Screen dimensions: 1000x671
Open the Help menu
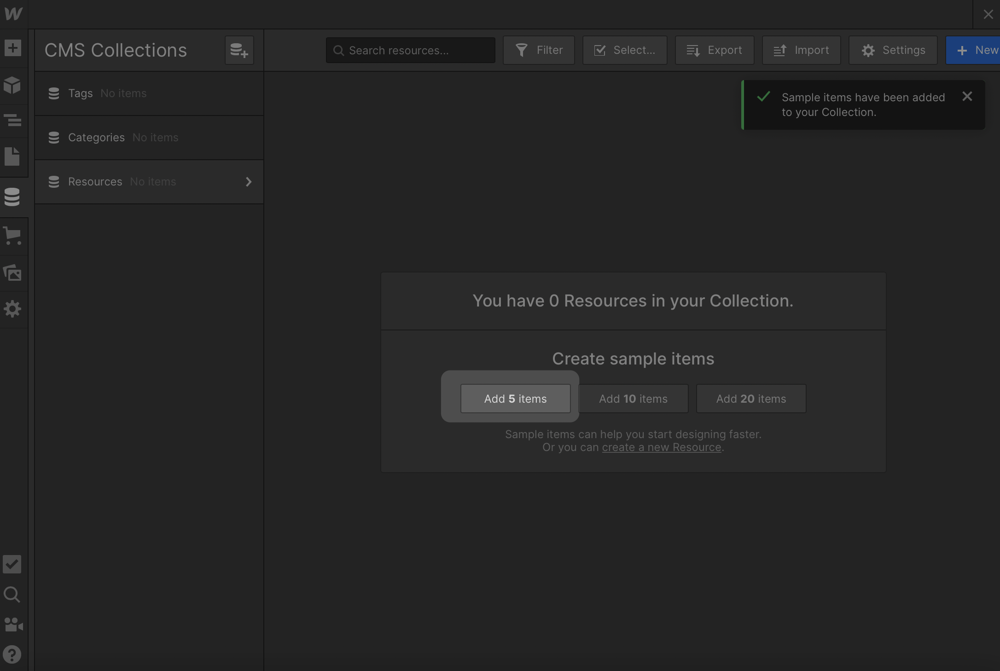(12, 654)
